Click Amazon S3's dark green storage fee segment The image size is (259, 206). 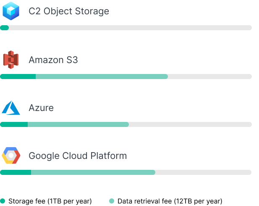pyautogui.click(x=18, y=77)
